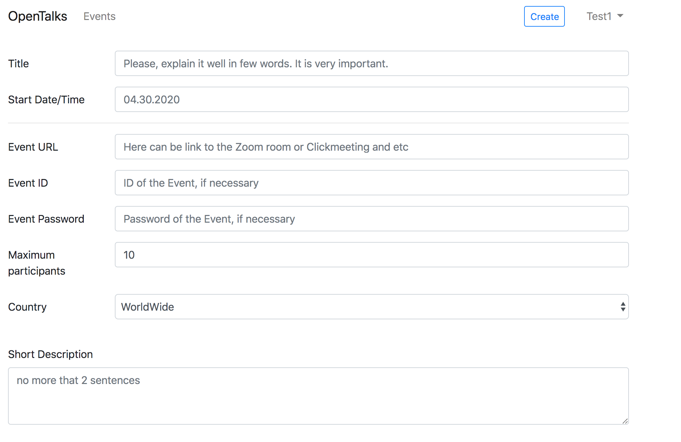
Task: Click the up-down arrows on Country select
Action: [x=623, y=307]
